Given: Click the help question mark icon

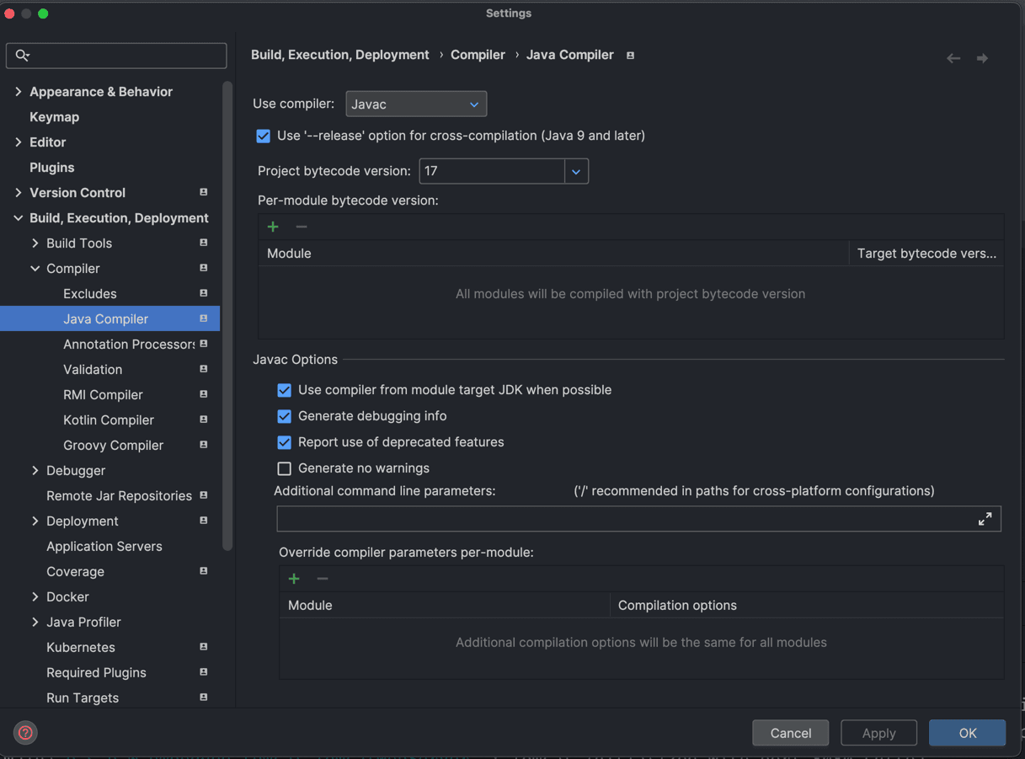Looking at the screenshot, I should 25,732.
